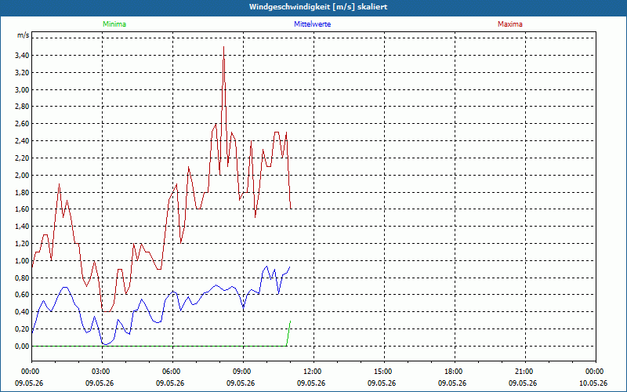627x392 pixels.
Task: Click the '15:00' time axis label
Action: click(x=384, y=372)
